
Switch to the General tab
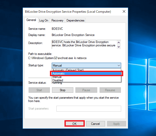click(x=31, y=20)
